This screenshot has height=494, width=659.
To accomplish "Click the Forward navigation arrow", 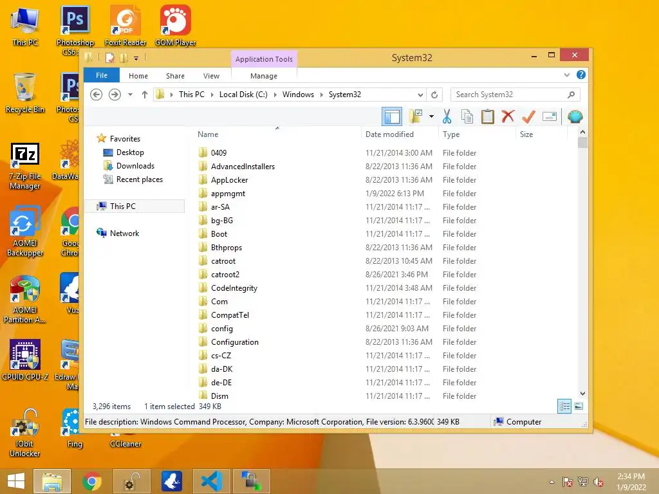I will click(115, 95).
